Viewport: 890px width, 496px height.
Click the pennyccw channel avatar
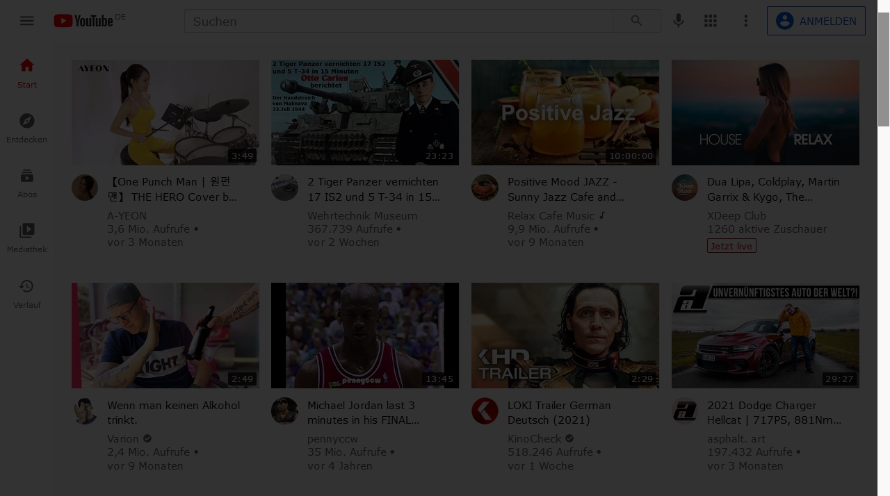[x=284, y=411]
